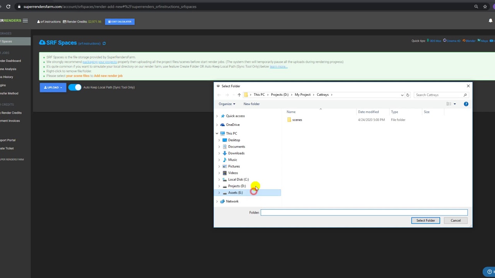Collapse the This PC node

pos(217,134)
